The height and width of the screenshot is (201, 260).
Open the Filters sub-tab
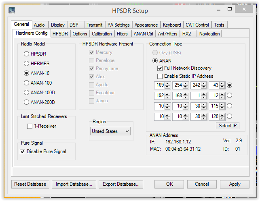122,34
